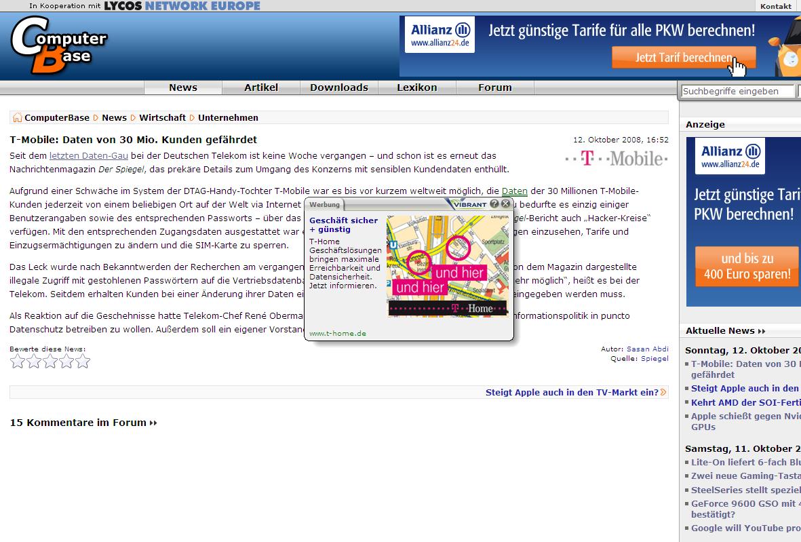801x542 pixels.
Task: Open 'Google will YouTube pro' news
Action: 746,528
